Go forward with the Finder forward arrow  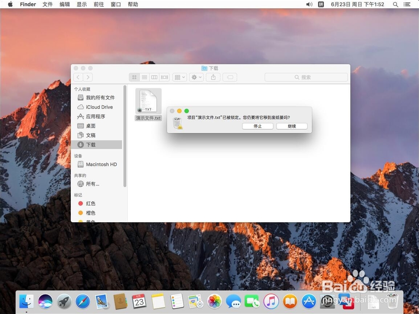click(88, 77)
